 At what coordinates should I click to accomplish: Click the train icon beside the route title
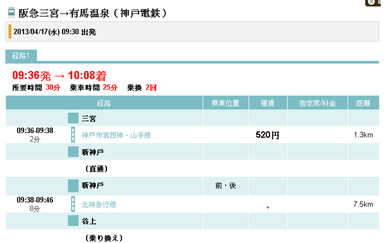coord(11,13)
